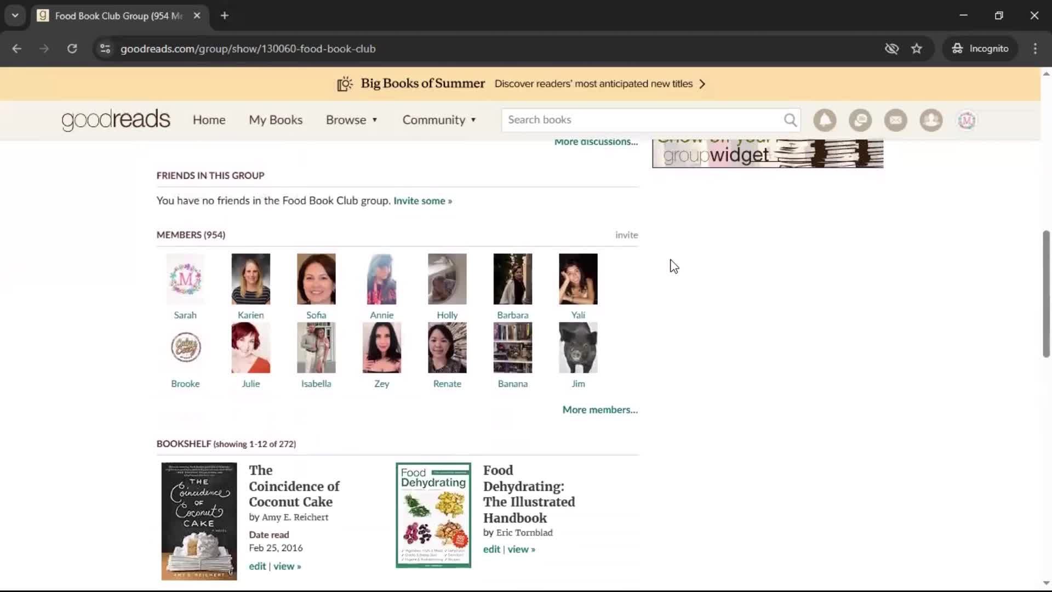Screen dimensions: 1052x592
Task: Open Sofia's profile photo
Action: pyautogui.click(x=316, y=279)
